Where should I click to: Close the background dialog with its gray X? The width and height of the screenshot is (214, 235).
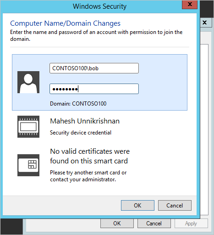(205, 22)
